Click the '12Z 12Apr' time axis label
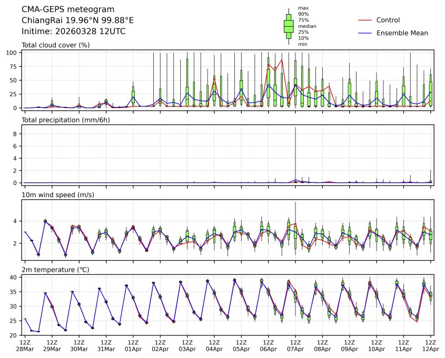The width and height of the screenshot is (445, 358). click(431, 345)
